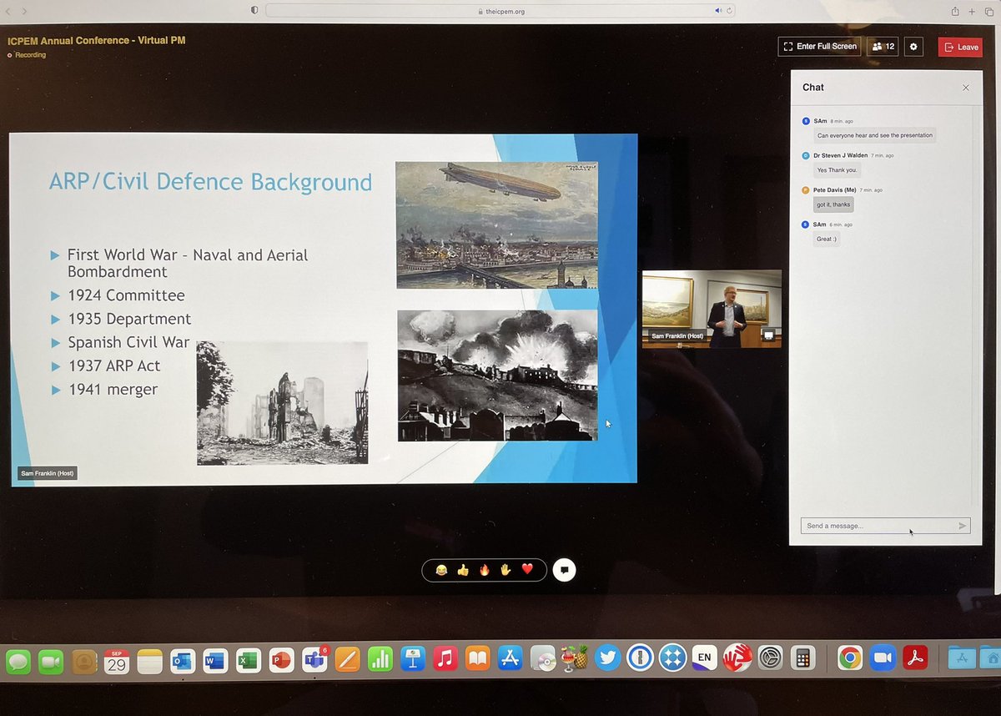Viewport: 1001px width, 716px height.
Task: Open Google Chrome from the Dock
Action: (850, 658)
